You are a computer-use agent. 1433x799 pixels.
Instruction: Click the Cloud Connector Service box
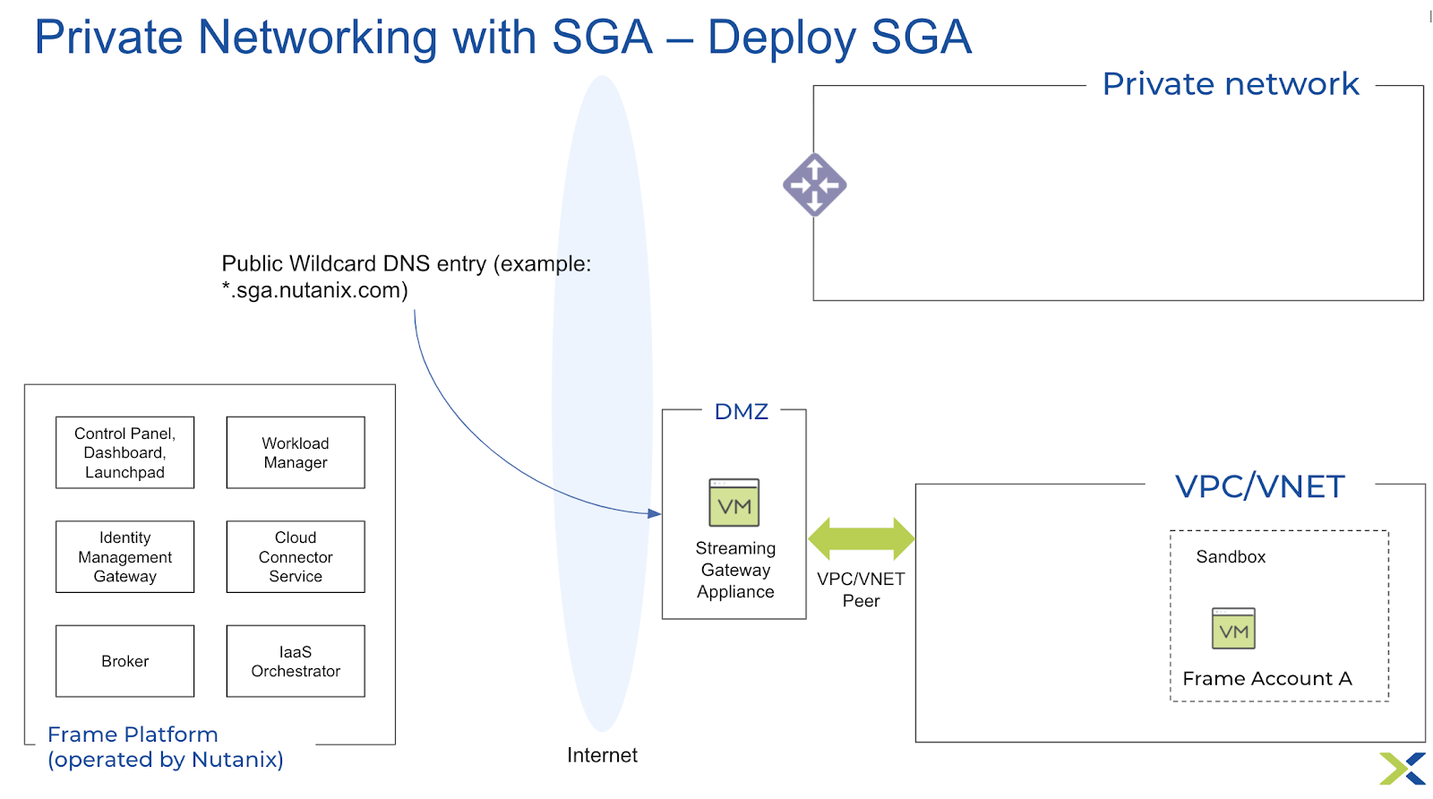296,556
